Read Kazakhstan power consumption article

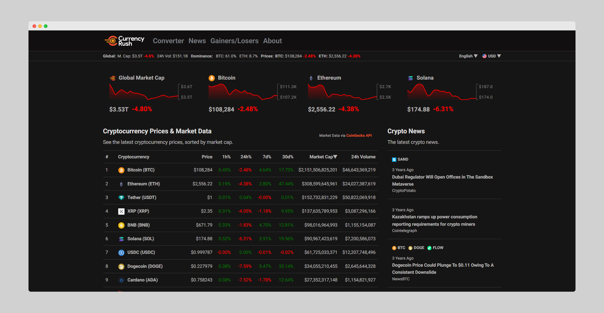pyautogui.click(x=434, y=221)
